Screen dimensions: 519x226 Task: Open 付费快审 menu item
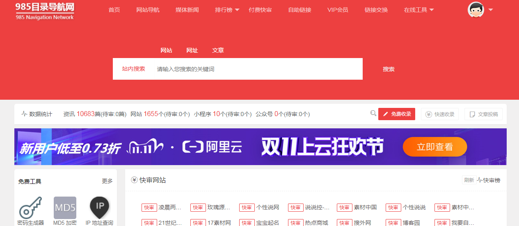click(x=260, y=10)
